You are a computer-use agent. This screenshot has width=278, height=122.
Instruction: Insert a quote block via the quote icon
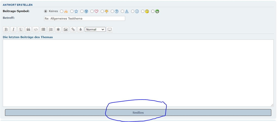(28, 29)
